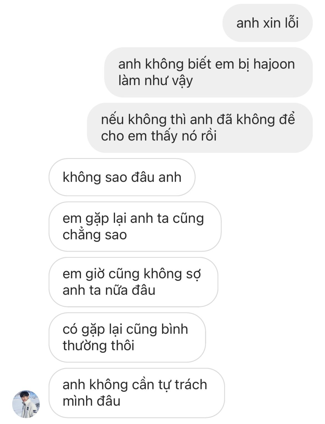This screenshot has width=325, height=424.
Task: Click the text line 'cho em thấy nó rồi'
Action: pyautogui.click(x=159, y=136)
